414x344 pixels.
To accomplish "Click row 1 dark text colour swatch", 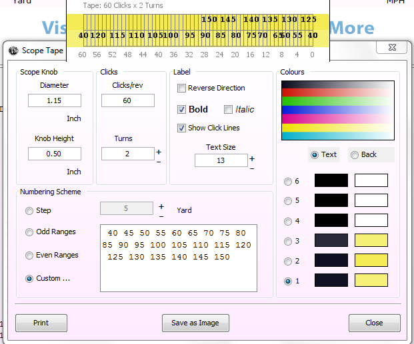I will point(331,280).
